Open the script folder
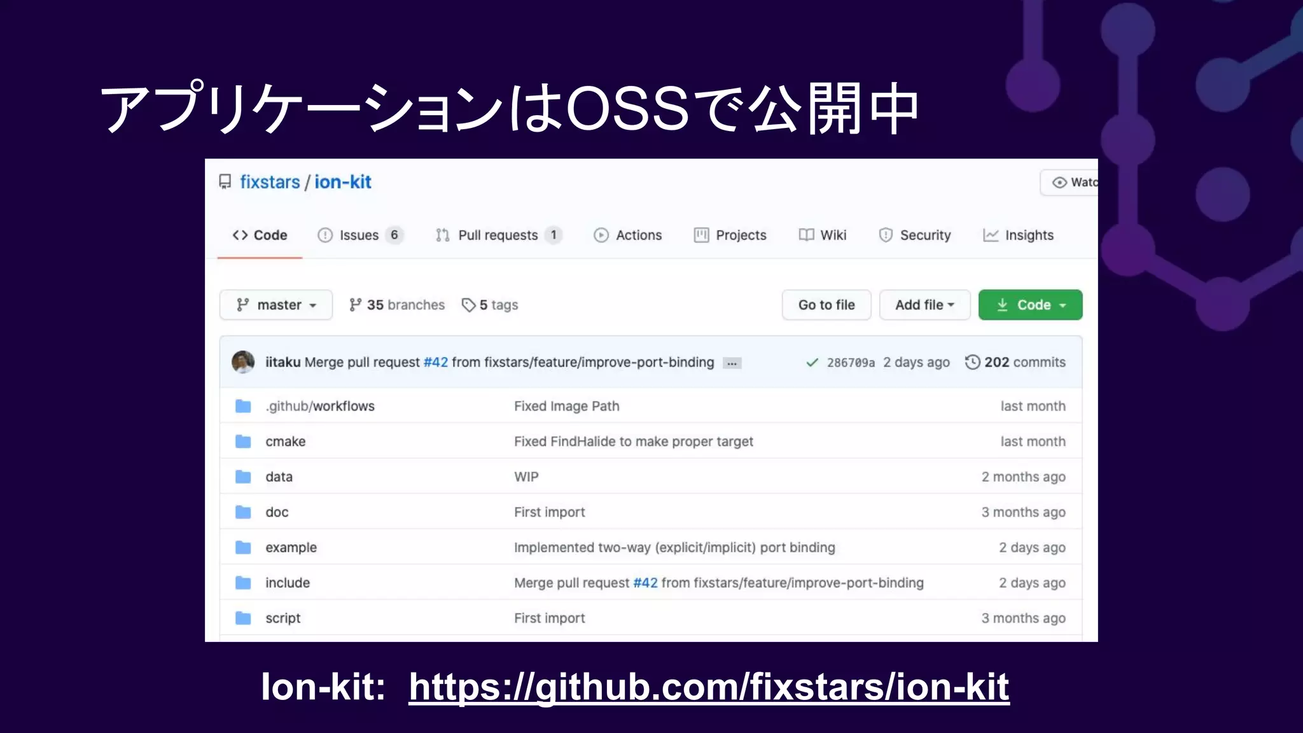Image resolution: width=1303 pixels, height=733 pixels. point(283,618)
